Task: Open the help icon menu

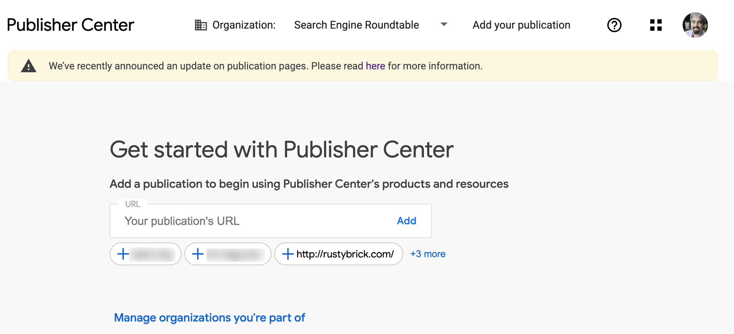Action: tap(614, 25)
